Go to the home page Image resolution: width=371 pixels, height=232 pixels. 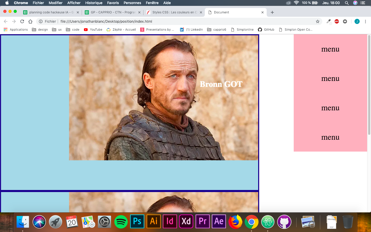coord(30,21)
